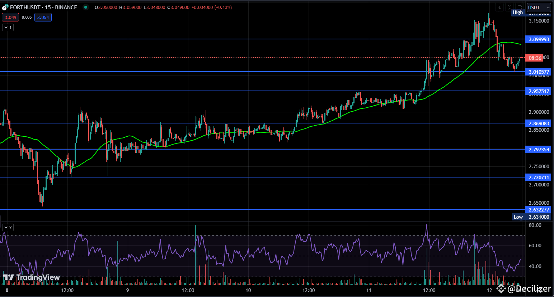This screenshot has width=554, height=297.
Task: Click the FORTH coin logo icon
Action: coord(5,8)
